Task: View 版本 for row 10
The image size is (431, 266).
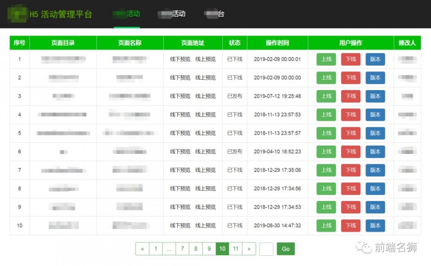Action: 375,225
